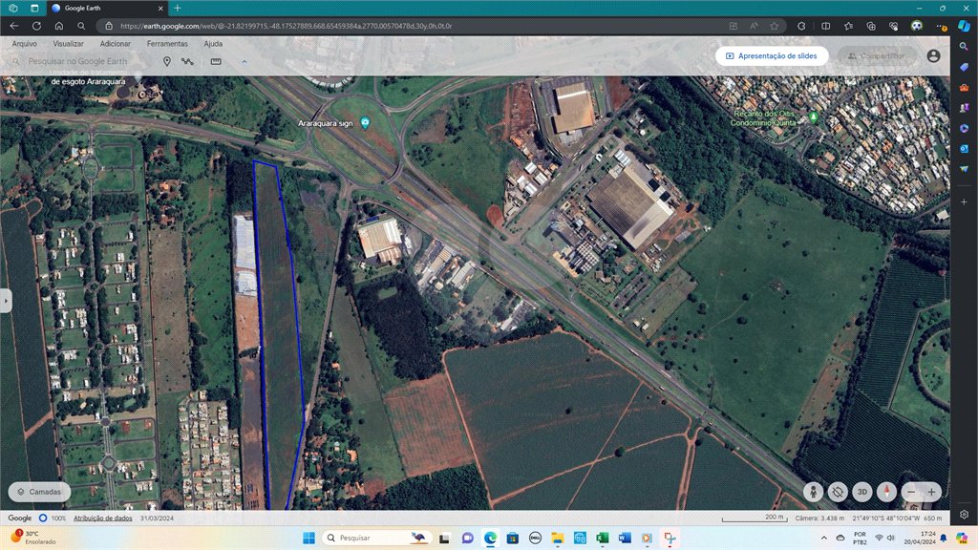Open the weather widget 30°C
The width and height of the screenshot is (978, 550).
[x=32, y=538]
